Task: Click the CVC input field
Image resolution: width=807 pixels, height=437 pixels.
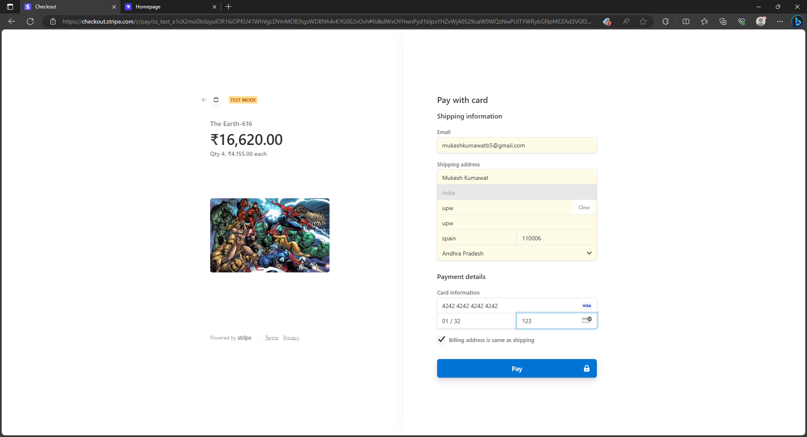Action: (546, 321)
